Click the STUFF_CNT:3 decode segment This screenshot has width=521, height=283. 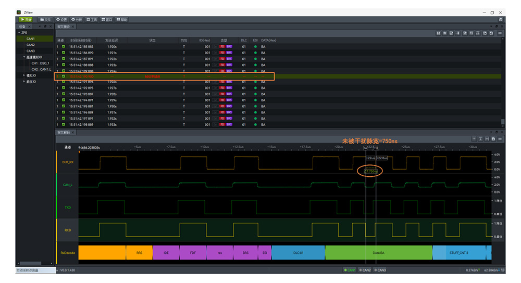tap(459, 253)
